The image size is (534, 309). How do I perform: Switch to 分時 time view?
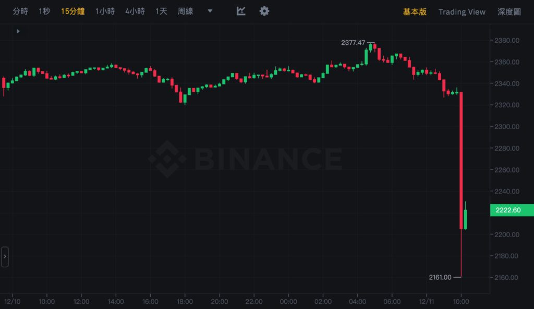click(x=20, y=11)
